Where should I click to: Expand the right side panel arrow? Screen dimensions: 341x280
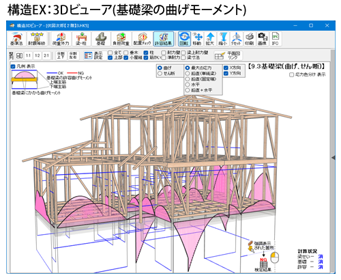pos(333,158)
